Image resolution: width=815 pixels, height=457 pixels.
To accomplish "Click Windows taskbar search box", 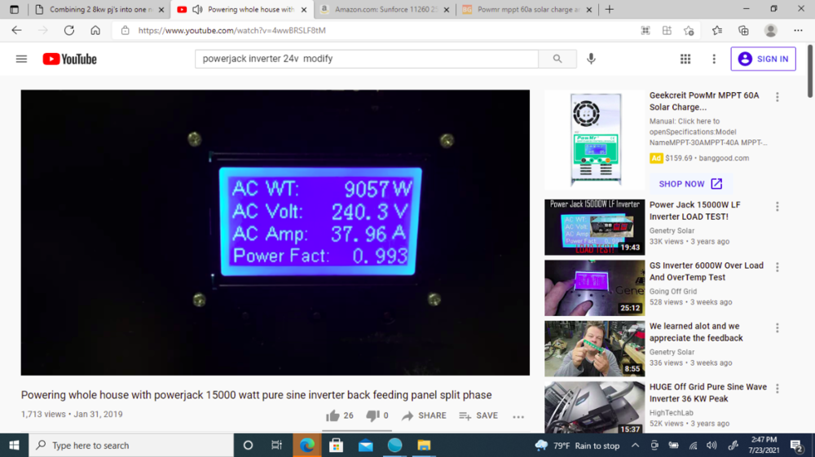I will click(x=131, y=445).
